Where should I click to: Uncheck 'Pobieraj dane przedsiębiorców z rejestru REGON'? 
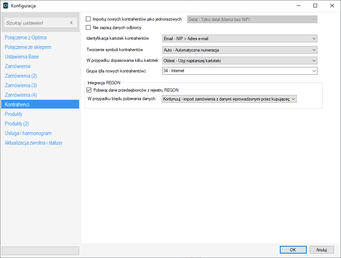88,90
